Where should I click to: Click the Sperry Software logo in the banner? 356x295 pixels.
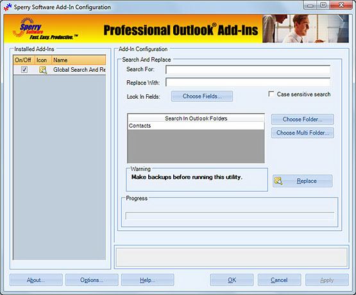(44, 29)
